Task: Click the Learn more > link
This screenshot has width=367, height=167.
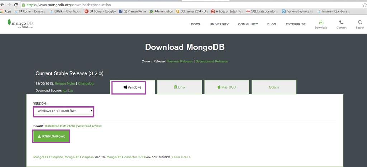Action: pos(182,157)
